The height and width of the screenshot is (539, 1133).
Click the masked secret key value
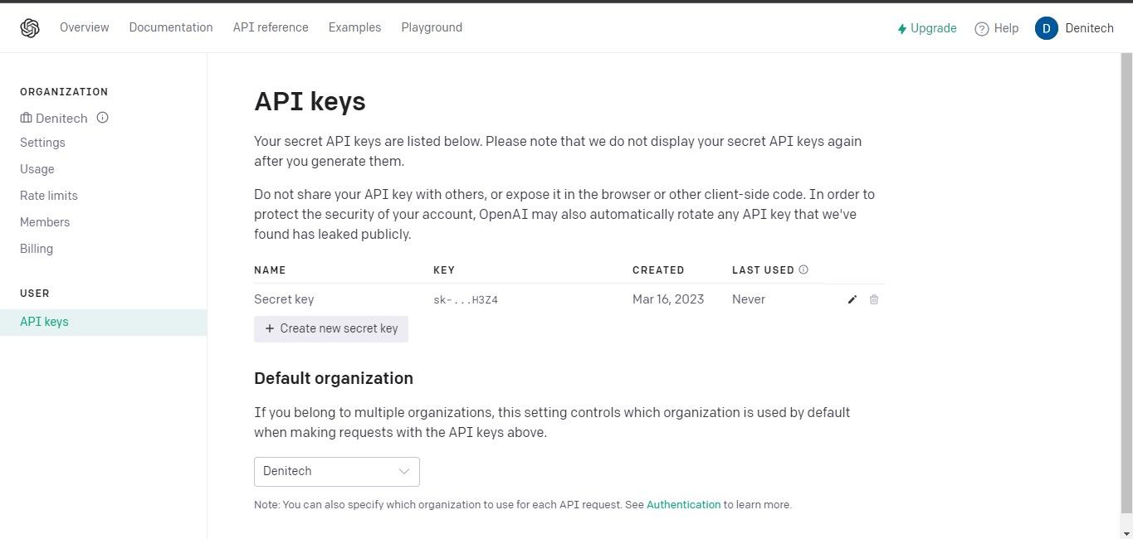[x=466, y=299]
